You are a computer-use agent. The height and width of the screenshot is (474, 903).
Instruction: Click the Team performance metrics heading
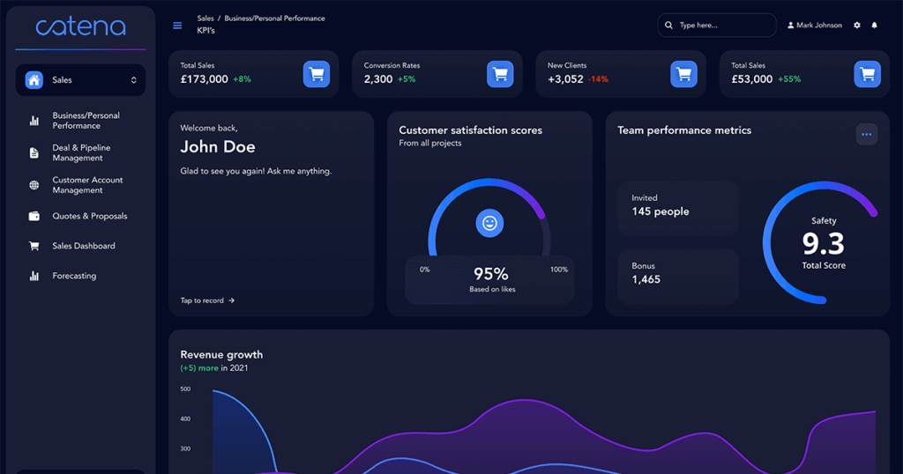[684, 130]
